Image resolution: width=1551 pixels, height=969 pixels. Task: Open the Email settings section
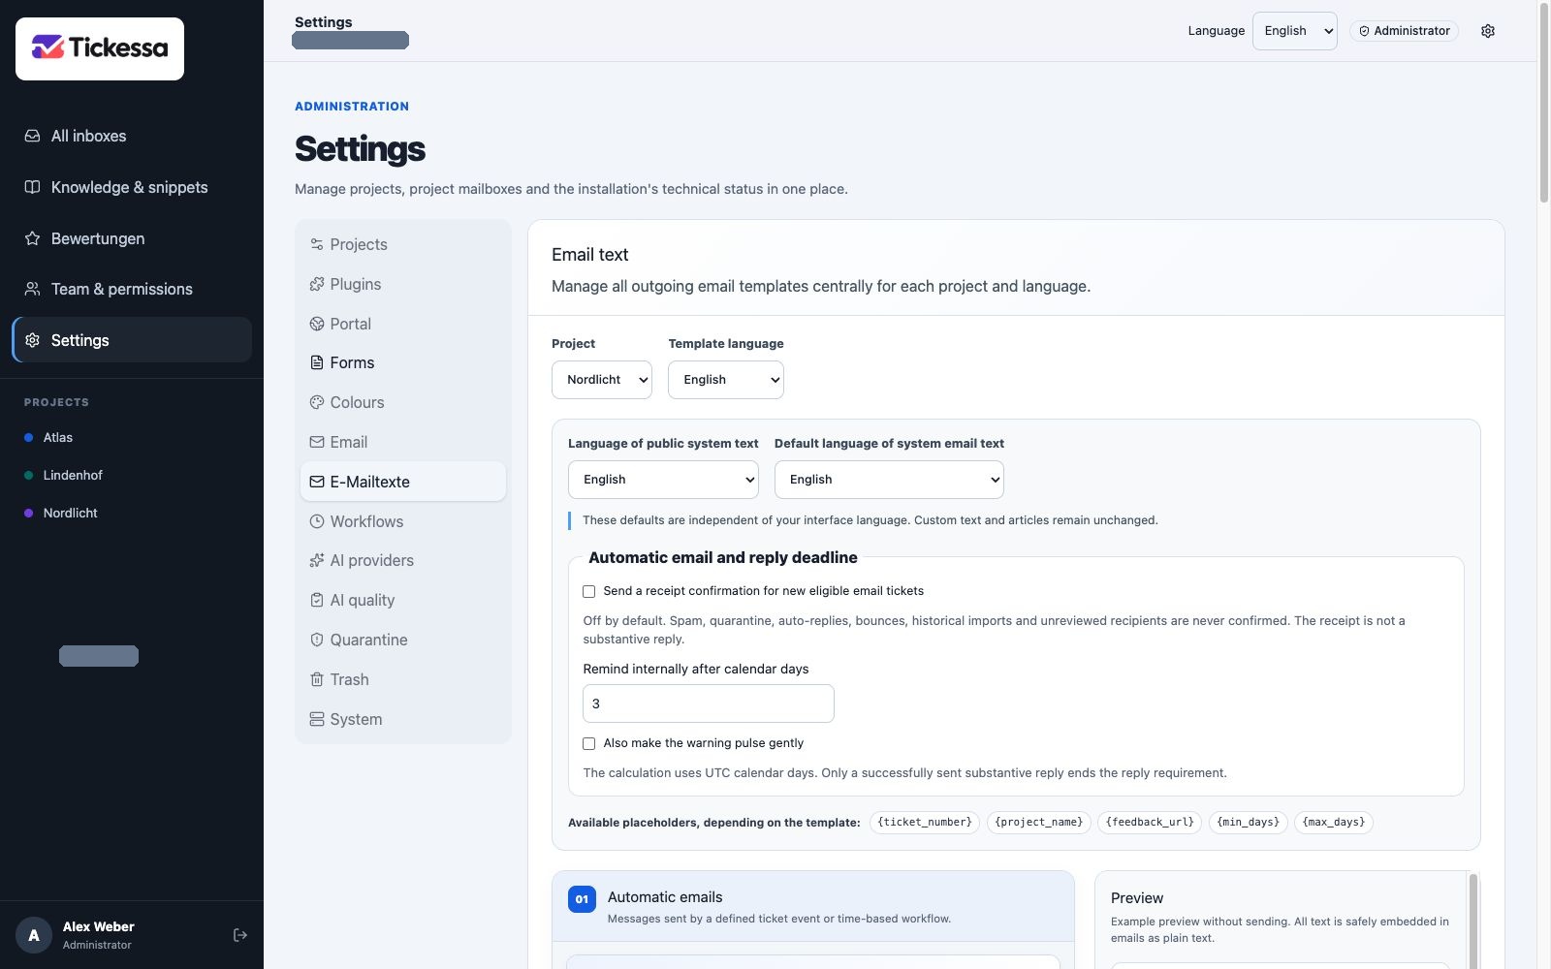pyautogui.click(x=403, y=442)
